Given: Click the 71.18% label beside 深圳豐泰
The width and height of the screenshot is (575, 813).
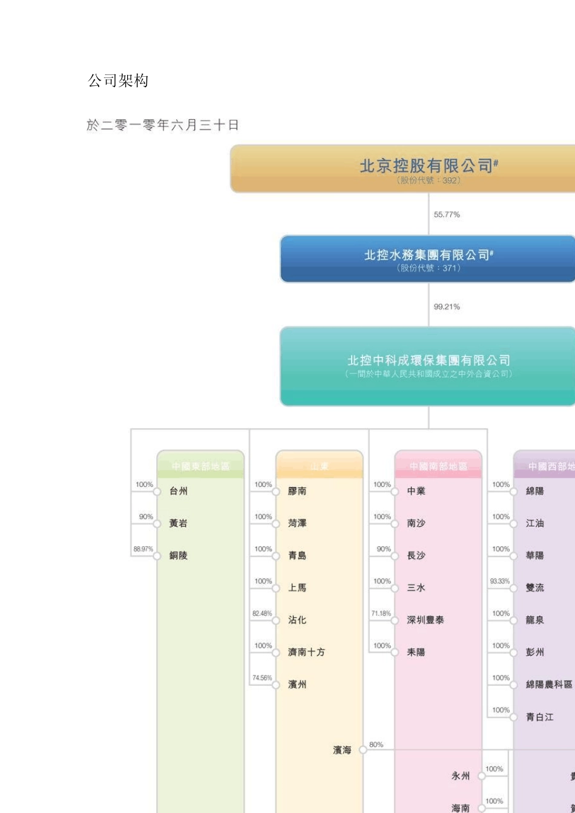Looking at the screenshot, I should (x=381, y=613).
